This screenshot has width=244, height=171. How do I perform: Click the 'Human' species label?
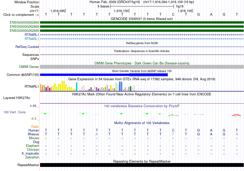34,130
